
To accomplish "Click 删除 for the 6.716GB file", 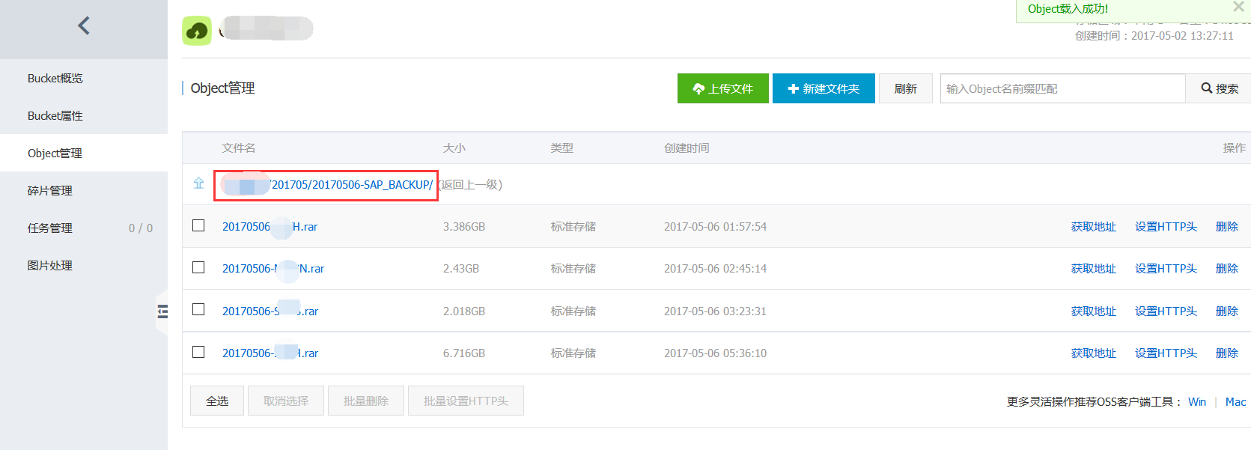I will coord(1226,353).
